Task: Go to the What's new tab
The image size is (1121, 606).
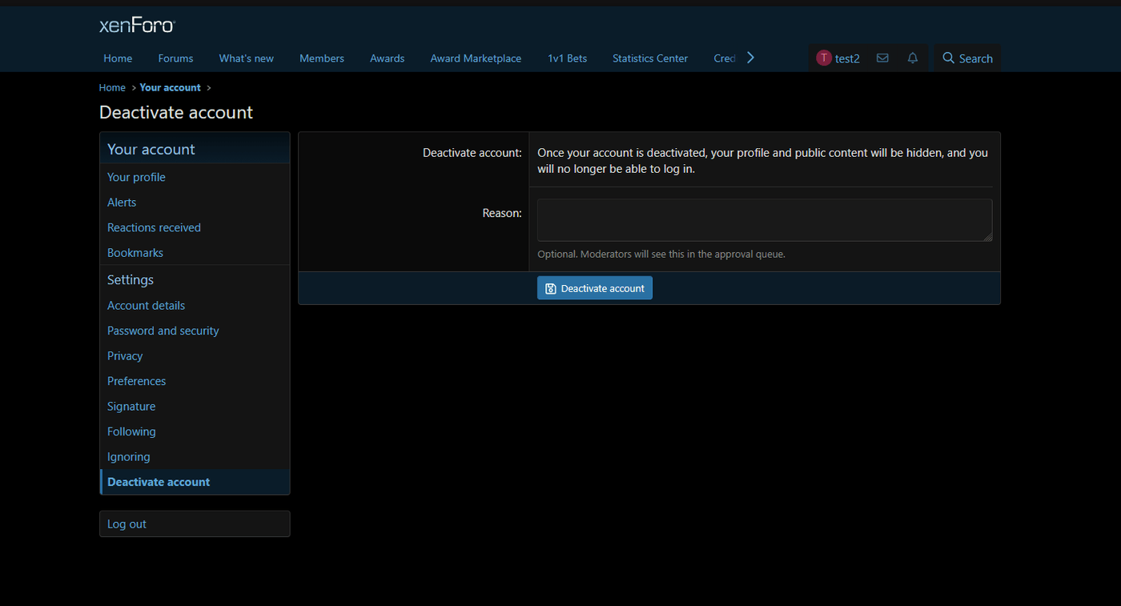Action: [246, 58]
